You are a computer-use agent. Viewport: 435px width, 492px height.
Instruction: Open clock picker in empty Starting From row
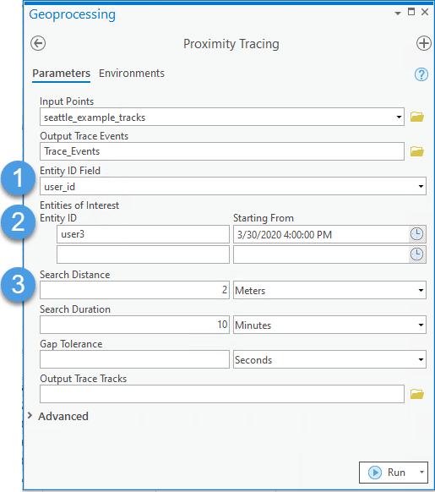(x=416, y=254)
